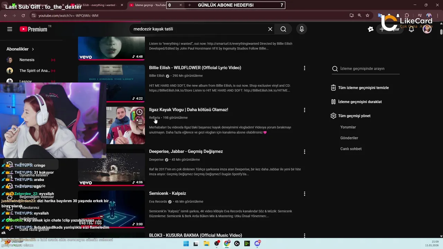Open Chrome zoom indicator icon
The width and height of the screenshot is (443, 249).
tap(360, 16)
